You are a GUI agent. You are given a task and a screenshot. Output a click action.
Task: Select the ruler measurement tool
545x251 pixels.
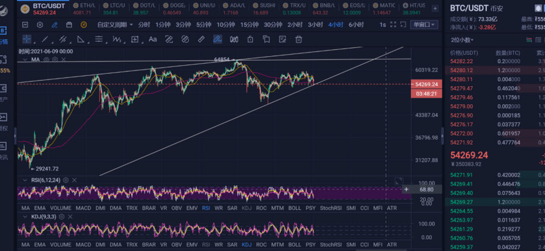[201, 39]
